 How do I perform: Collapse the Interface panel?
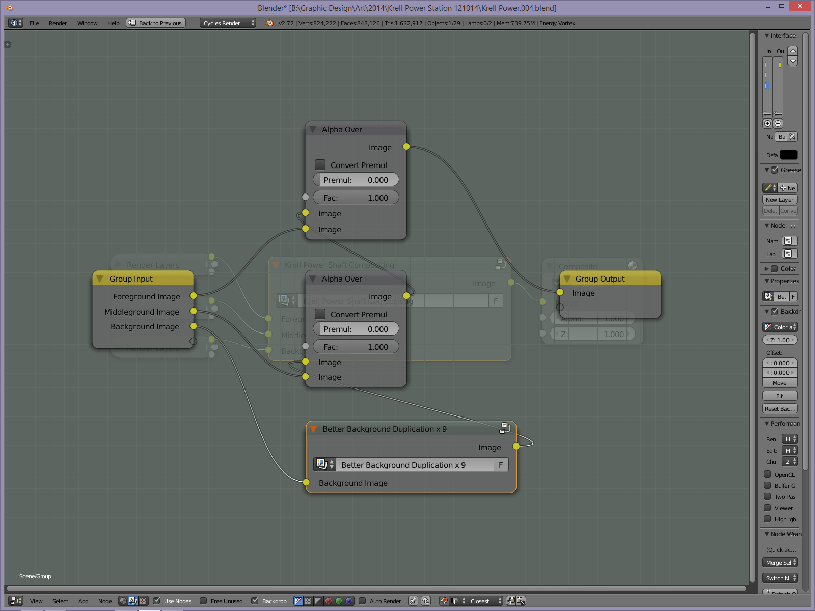point(767,35)
